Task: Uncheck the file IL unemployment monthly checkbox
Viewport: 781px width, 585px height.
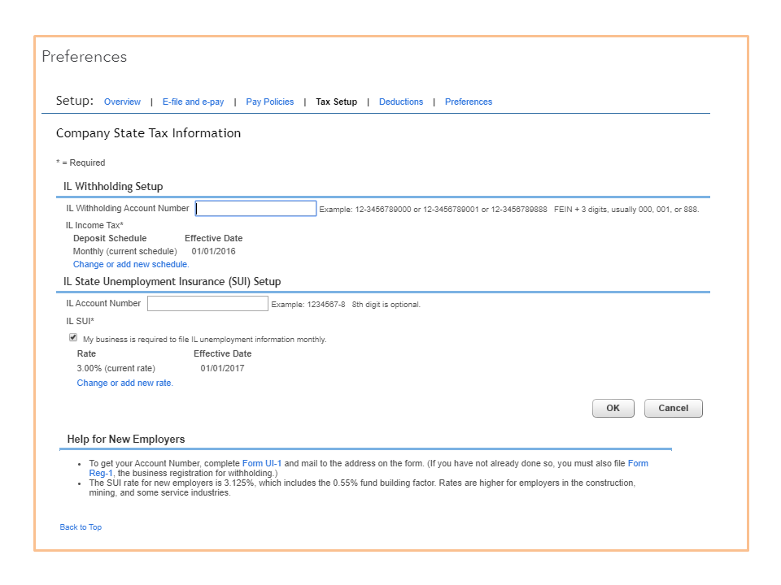Action: click(73, 337)
